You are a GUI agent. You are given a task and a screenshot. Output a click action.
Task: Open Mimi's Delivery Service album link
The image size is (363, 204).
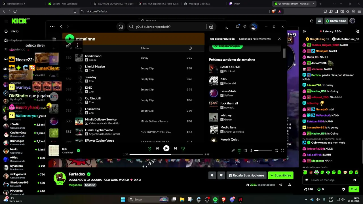(154, 121)
